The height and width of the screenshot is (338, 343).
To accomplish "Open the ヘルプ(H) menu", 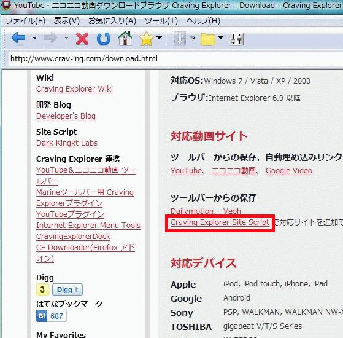I will point(203,21).
